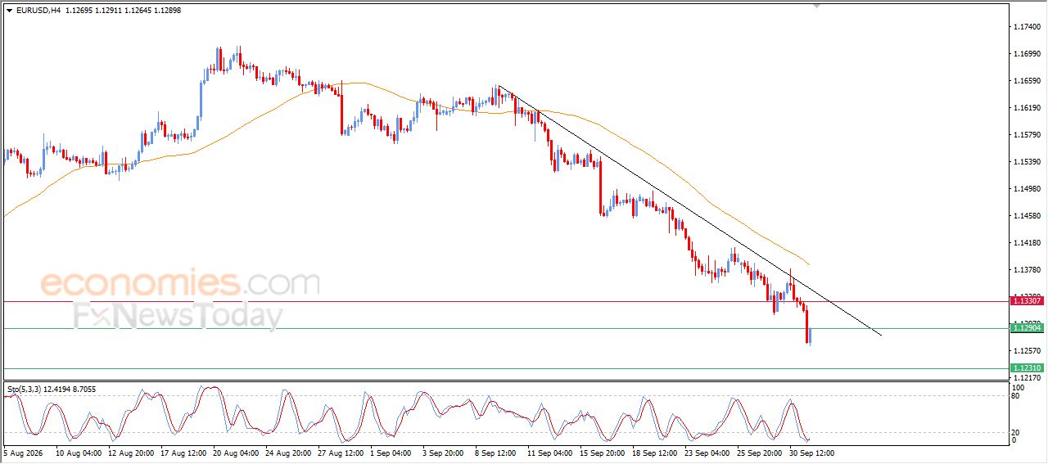This screenshot has height=464, width=1048.
Task: Select the black descending trendline
Action: (689, 210)
